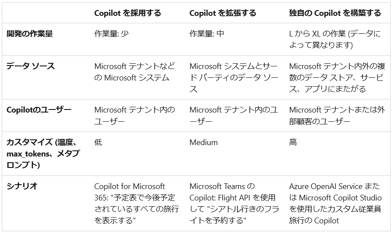Select the 'データ ソース' row label

click(x=30, y=66)
